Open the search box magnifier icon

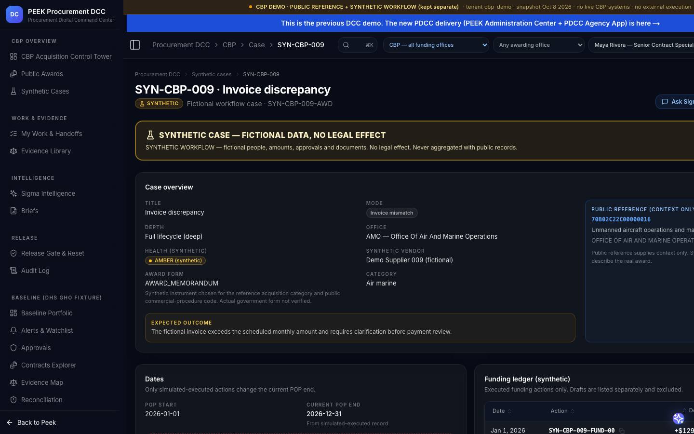coord(346,45)
